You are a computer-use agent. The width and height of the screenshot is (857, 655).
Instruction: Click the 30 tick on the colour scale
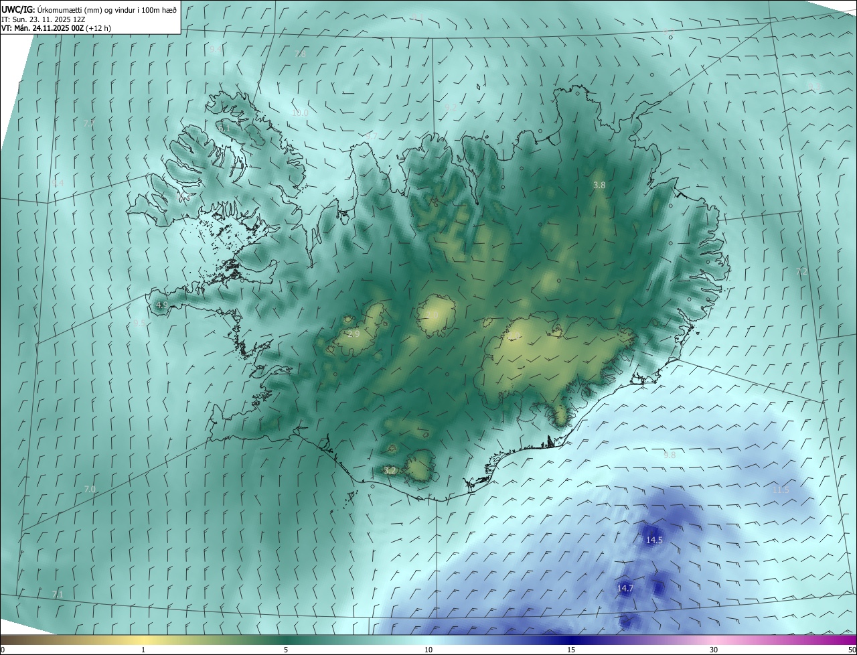point(714,650)
